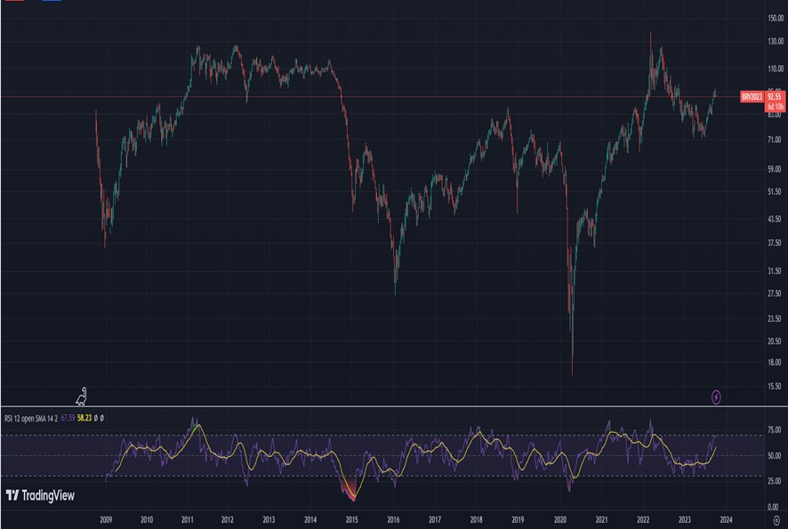Viewport: 788px width, 529px height.
Task: Click the 2017 label on the time axis
Action: pos(435,520)
